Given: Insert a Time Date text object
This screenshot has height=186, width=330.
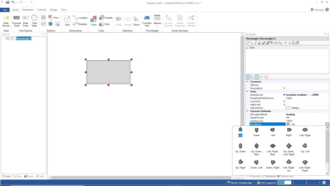Looking at the screenshot, I should tap(34, 21).
